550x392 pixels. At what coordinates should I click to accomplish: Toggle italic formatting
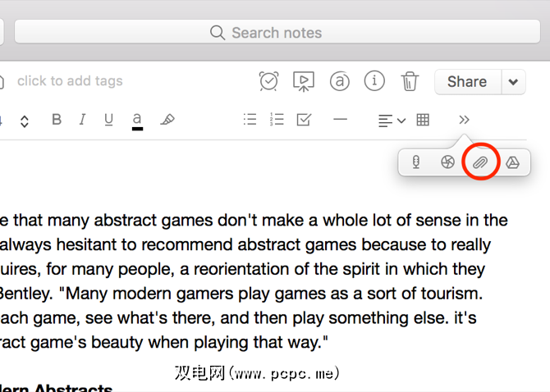tap(82, 120)
